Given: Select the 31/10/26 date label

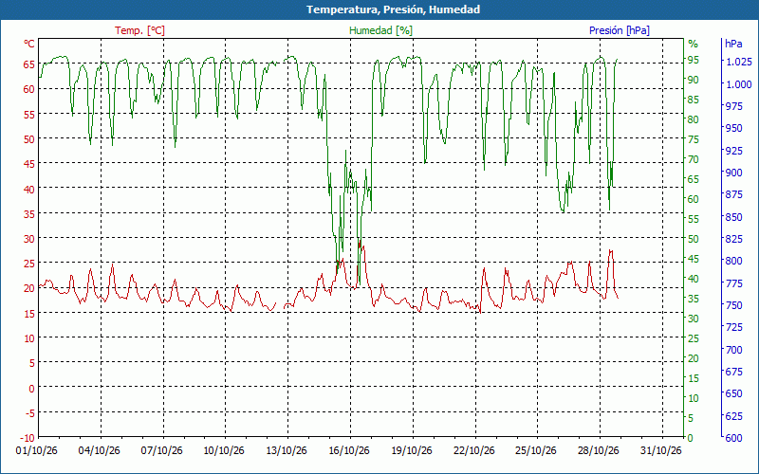Looking at the screenshot, I should 660,451.
